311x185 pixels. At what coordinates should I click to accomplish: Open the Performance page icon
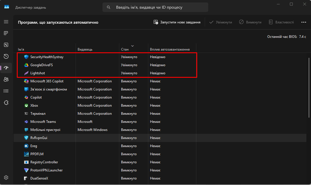(6, 45)
